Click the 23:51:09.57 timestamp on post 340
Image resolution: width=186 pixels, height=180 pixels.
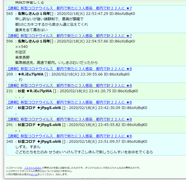tap(109, 141)
